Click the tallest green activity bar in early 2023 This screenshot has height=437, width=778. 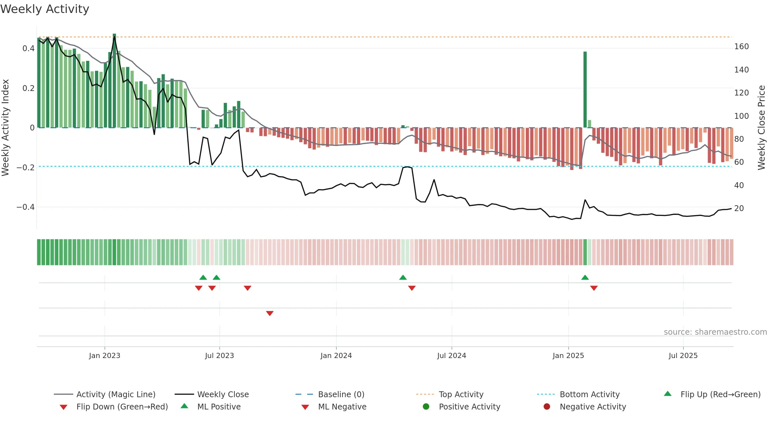click(114, 81)
